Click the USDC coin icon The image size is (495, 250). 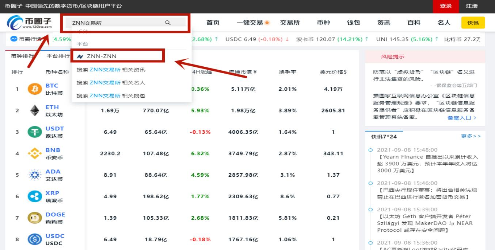[35, 239]
